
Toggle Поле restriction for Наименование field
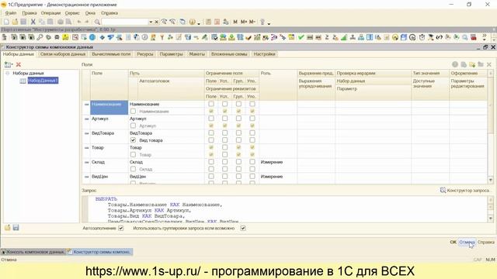(211, 104)
